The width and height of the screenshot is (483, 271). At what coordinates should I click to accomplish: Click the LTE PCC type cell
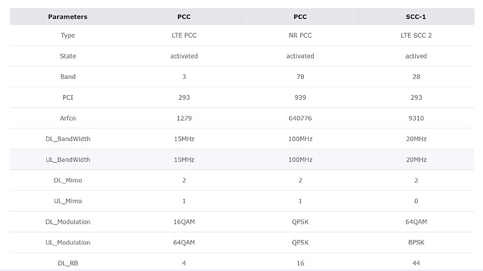[184, 36]
